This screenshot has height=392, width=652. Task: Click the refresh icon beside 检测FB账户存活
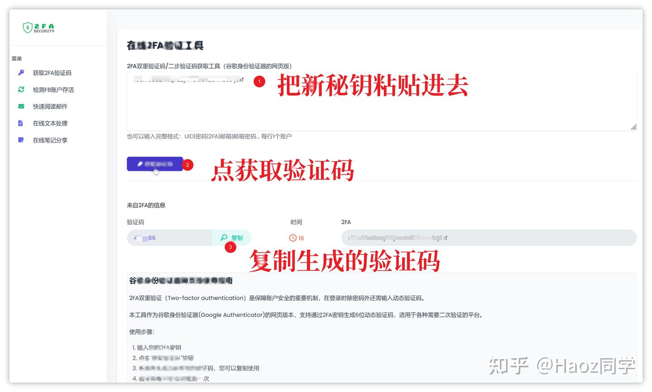pyautogui.click(x=21, y=89)
